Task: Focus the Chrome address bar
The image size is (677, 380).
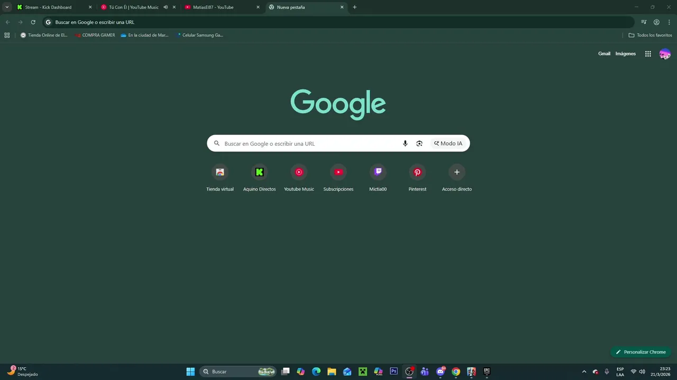Action: coord(338,22)
